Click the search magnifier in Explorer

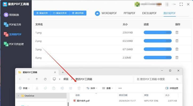click(x=177, y=79)
